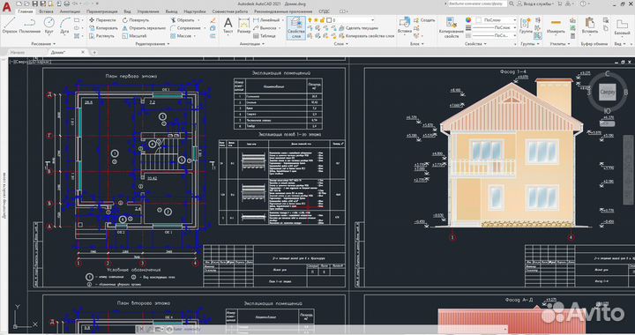Add a new drawing tab with plus
Screen dimensions: 635x335
coord(94,52)
